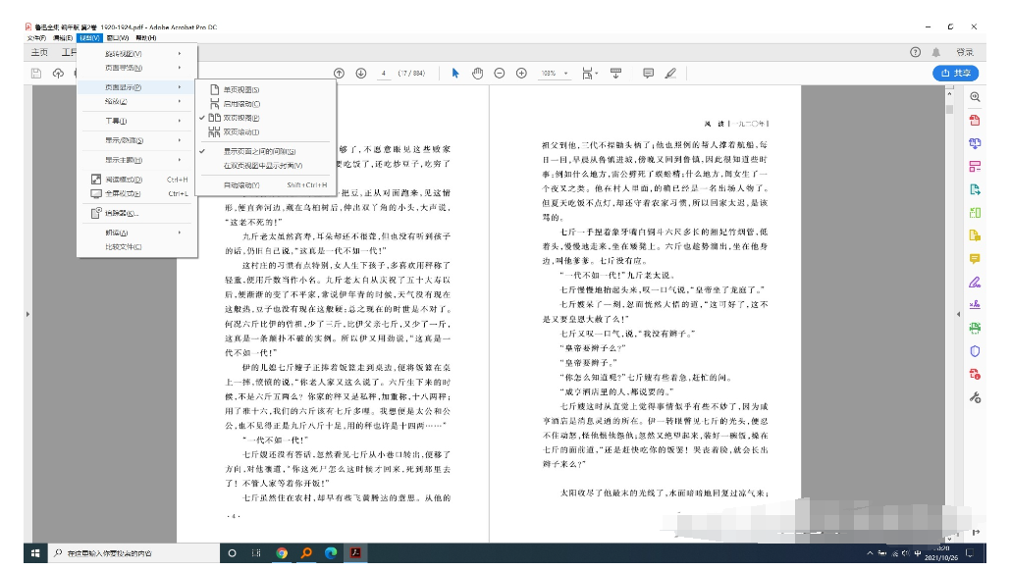
Task: Open 窗口 Window menu
Action: (x=118, y=38)
